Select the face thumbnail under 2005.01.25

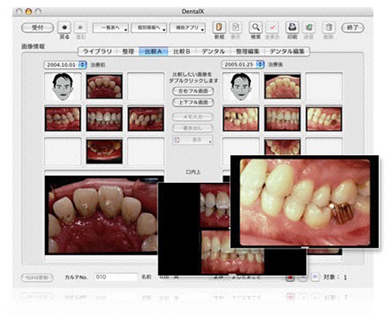pyautogui.click(x=241, y=87)
